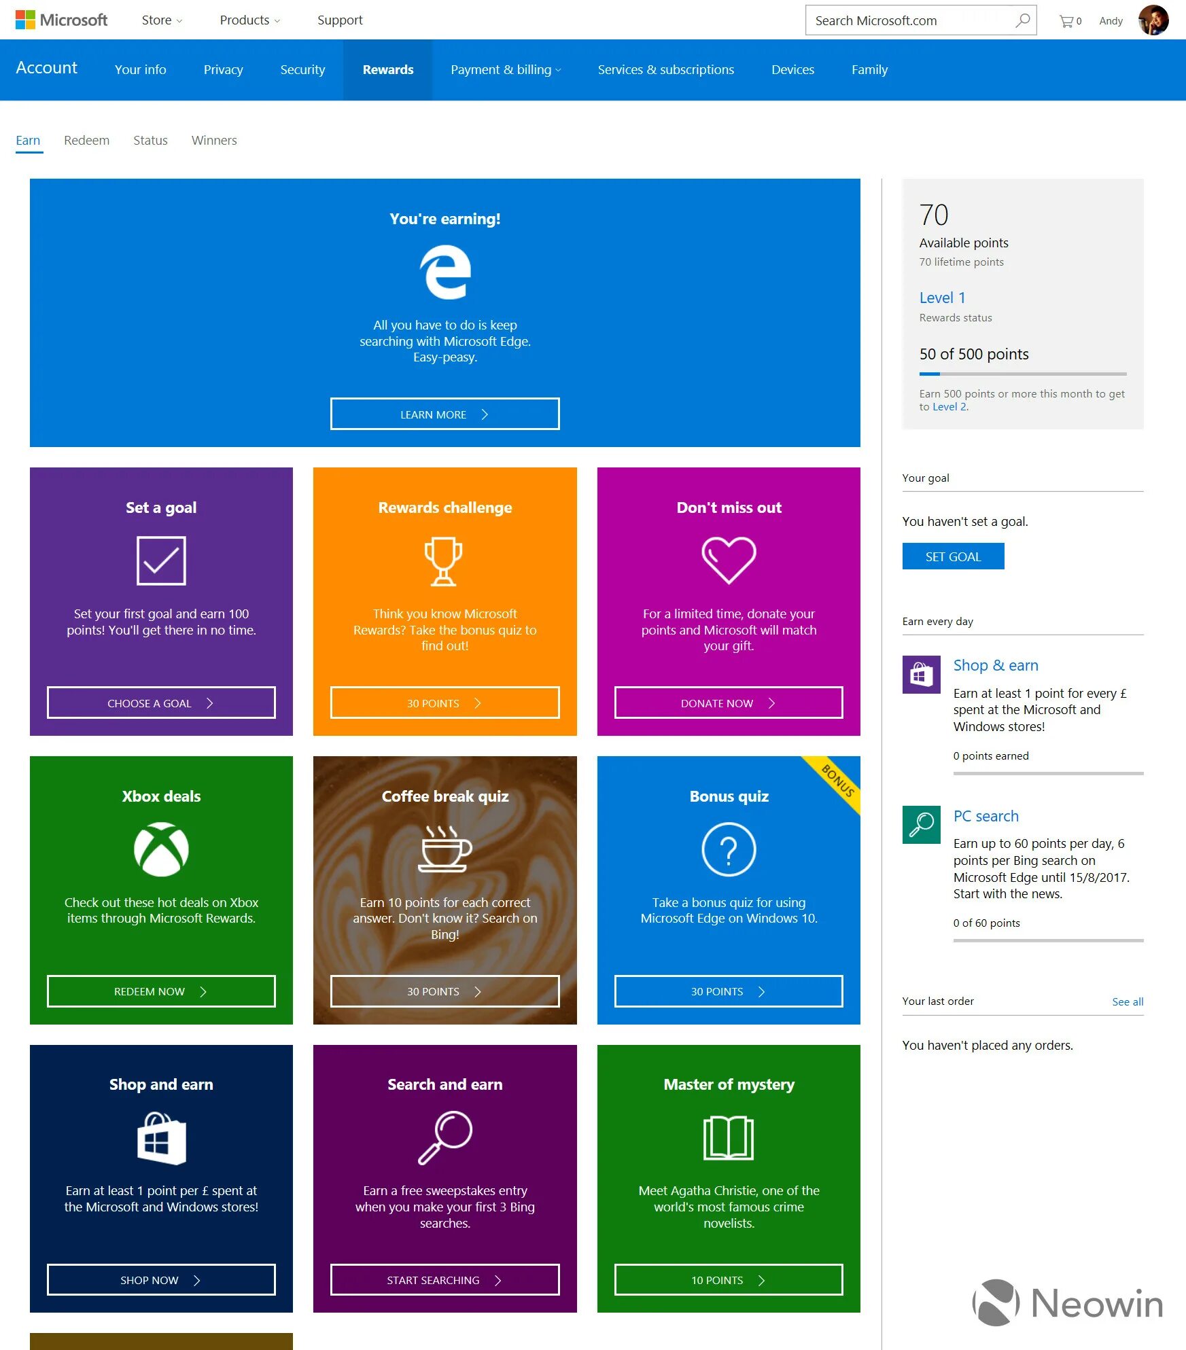Click the Andy account name

(x=1111, y=21)
